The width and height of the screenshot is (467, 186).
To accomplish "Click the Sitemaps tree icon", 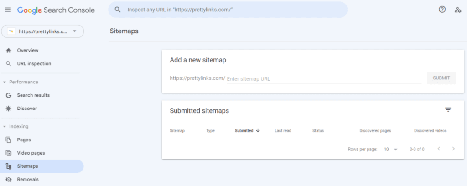I will click(x=9, y=166).
